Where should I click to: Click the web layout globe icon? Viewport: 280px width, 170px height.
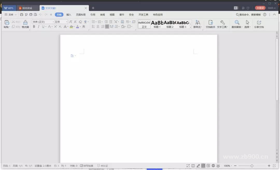(x=213, y=166)
